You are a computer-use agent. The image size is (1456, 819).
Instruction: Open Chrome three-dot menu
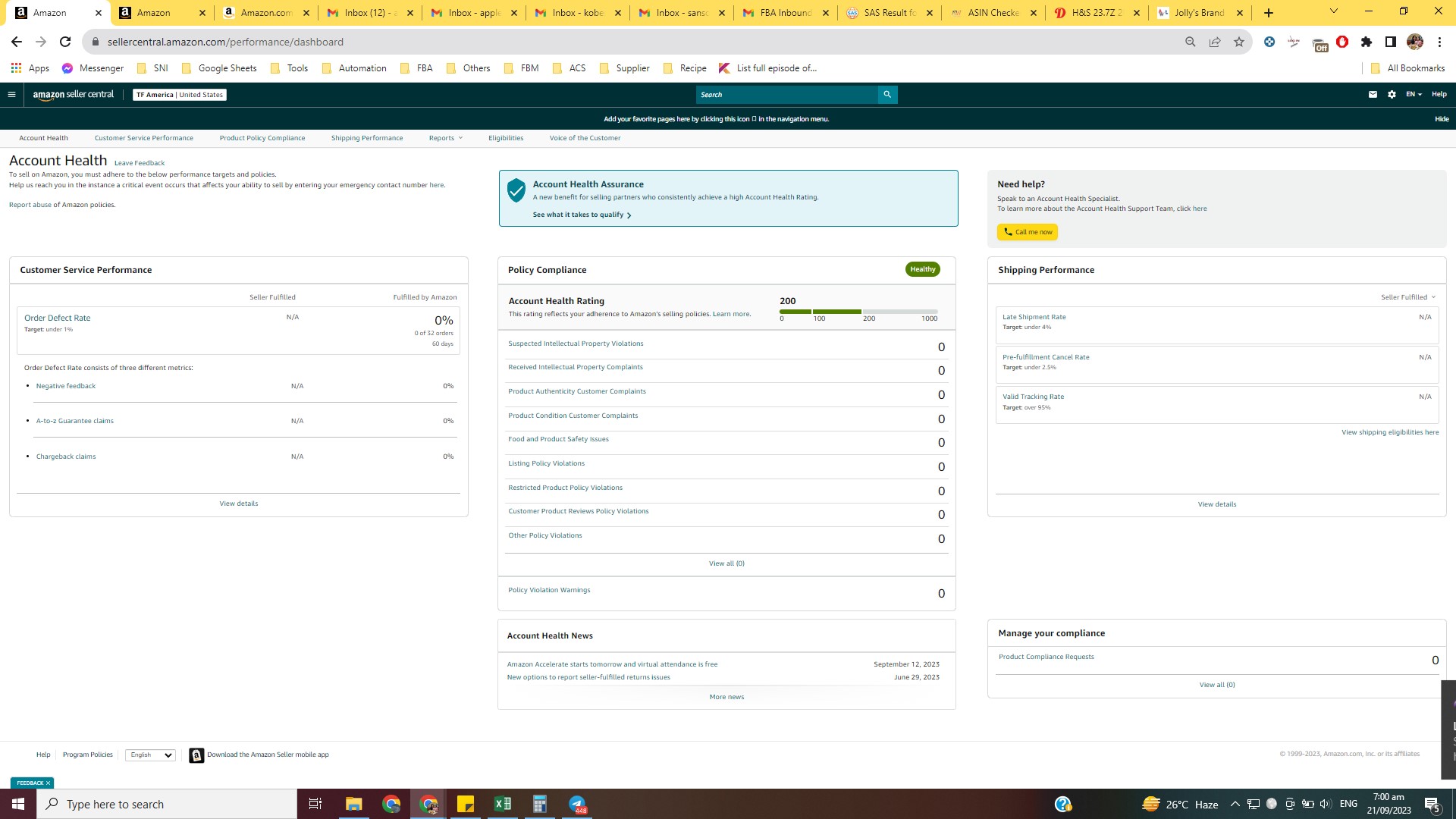[x=1439, y=42]
